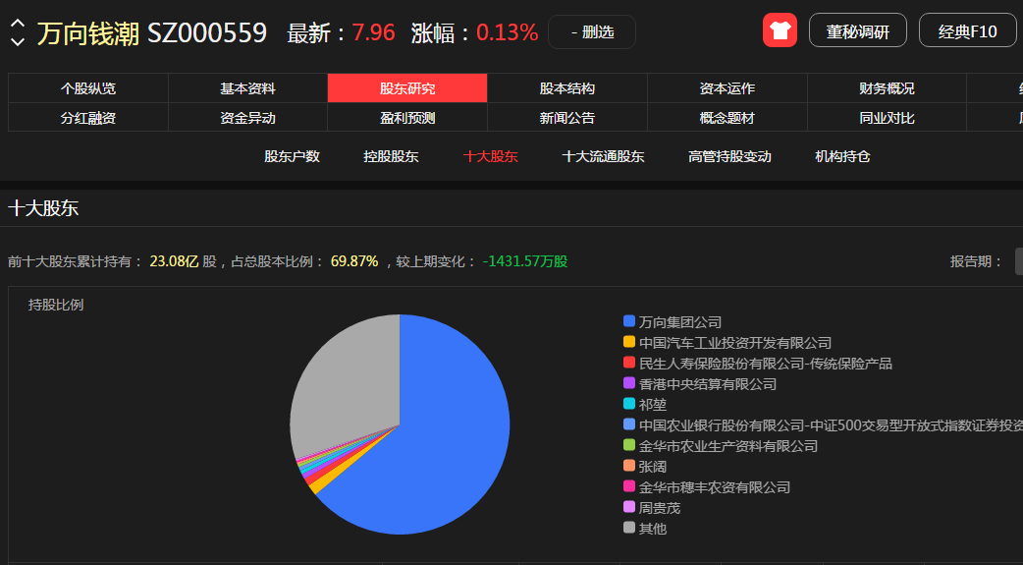1023x565 pixels.
Task: Open 董秘调研 page
Action: (857, 30)
